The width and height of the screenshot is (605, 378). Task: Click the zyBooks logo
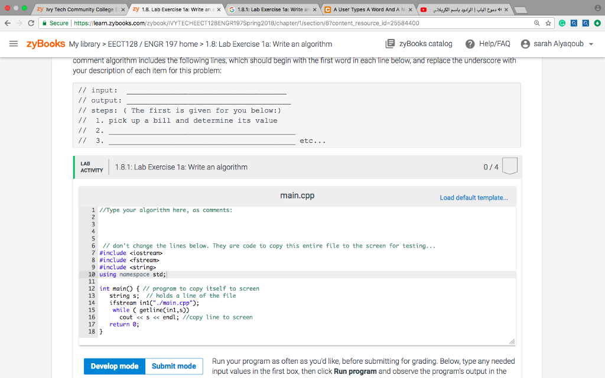coord(45,44)
